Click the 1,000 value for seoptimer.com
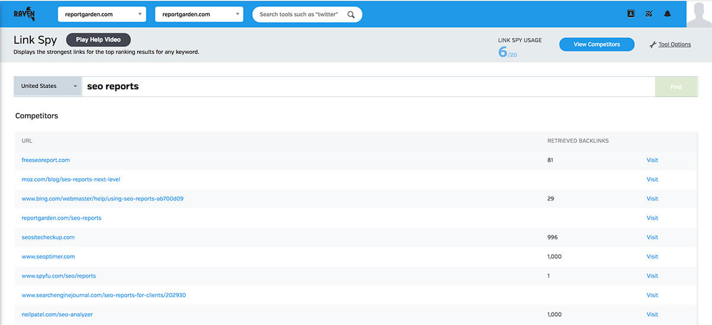This screenshot has height=325, width=712. [x=554, y=256]
